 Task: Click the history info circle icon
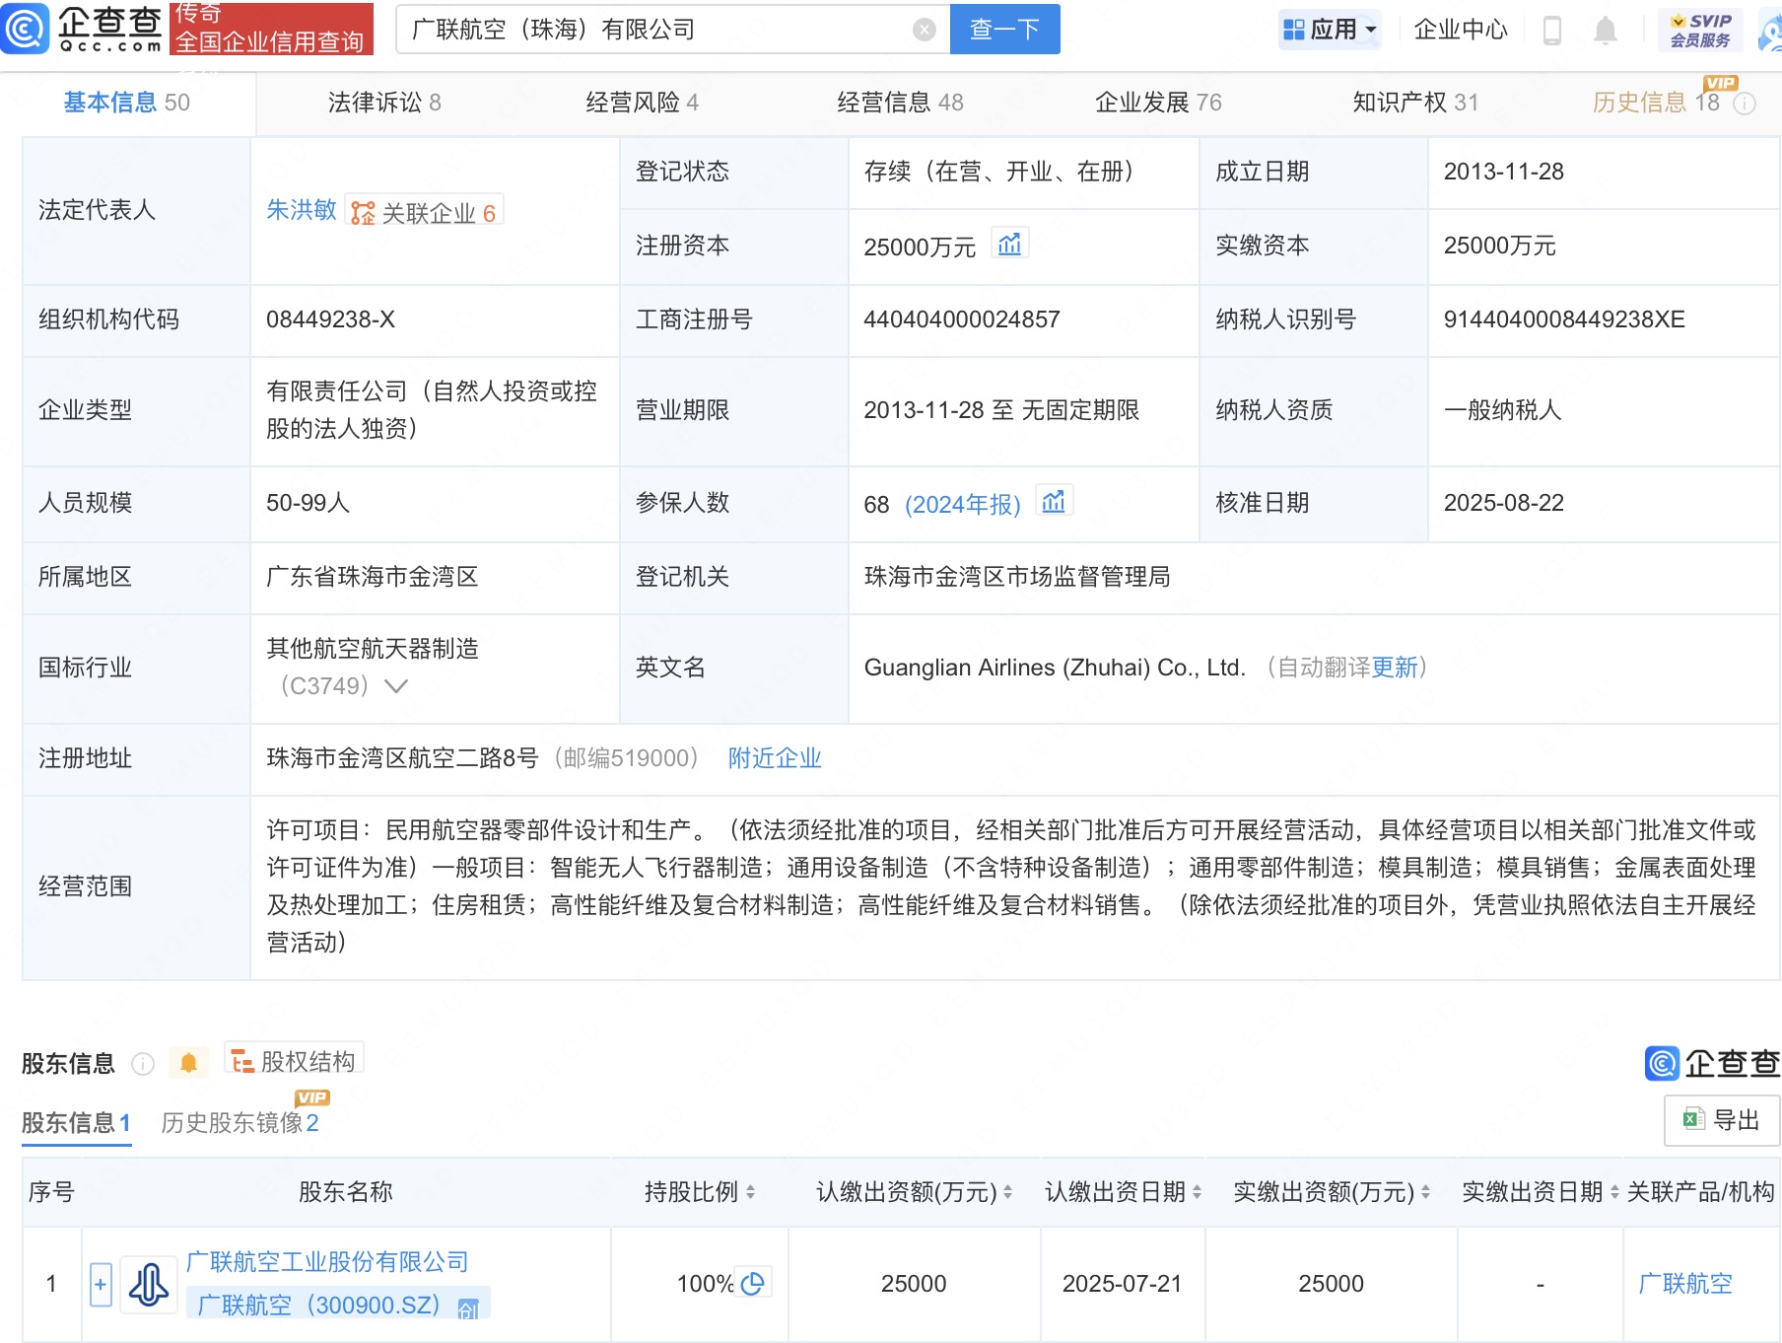click(1745, 104)
